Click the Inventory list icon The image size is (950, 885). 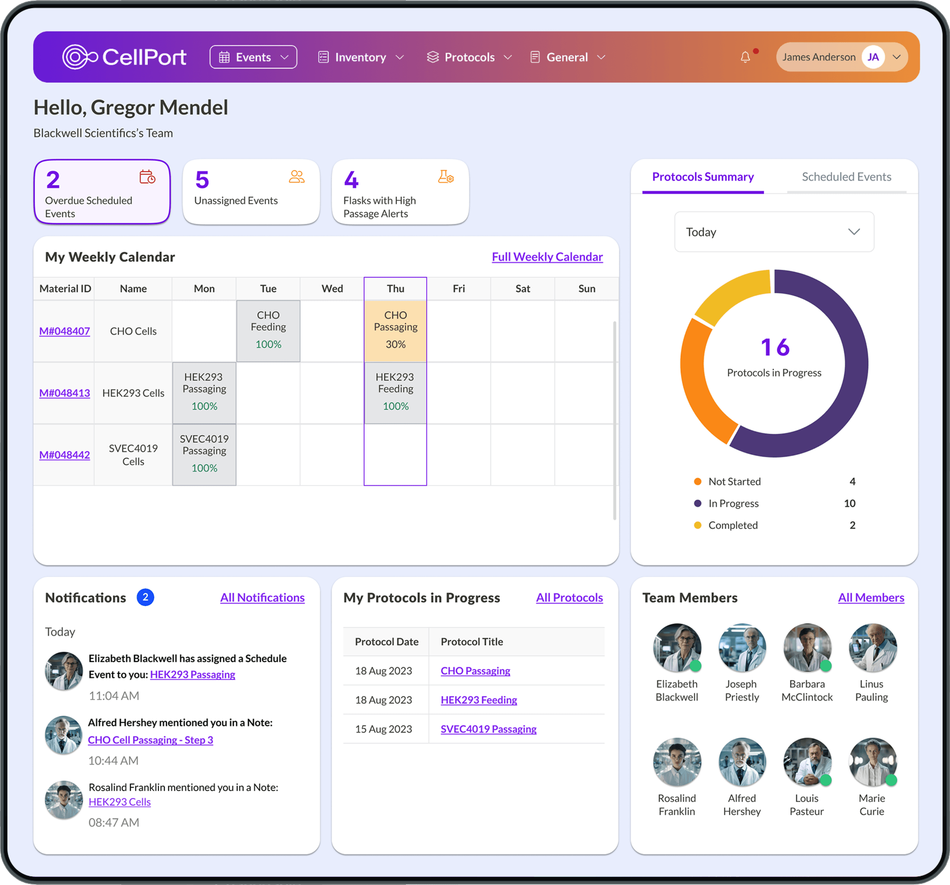pos(323,57)
